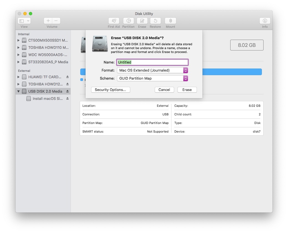The image size is (288, 233).
Task: Eject the Install macOS Sierra volume
Action: pos(67,98)
